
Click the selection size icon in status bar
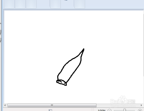50,110
